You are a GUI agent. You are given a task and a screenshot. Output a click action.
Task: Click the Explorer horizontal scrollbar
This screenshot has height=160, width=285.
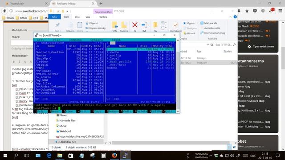(171, 143)
